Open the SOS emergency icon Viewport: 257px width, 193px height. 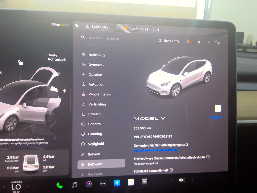[x=135, y=29]
